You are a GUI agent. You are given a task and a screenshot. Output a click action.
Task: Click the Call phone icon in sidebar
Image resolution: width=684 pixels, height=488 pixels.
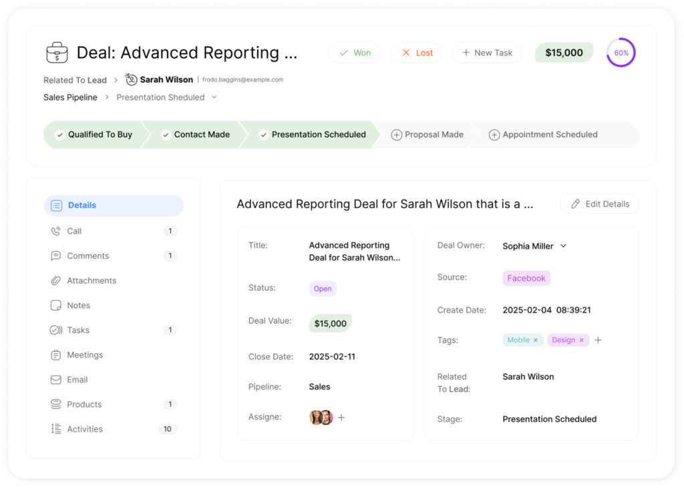tap(56, 231)
